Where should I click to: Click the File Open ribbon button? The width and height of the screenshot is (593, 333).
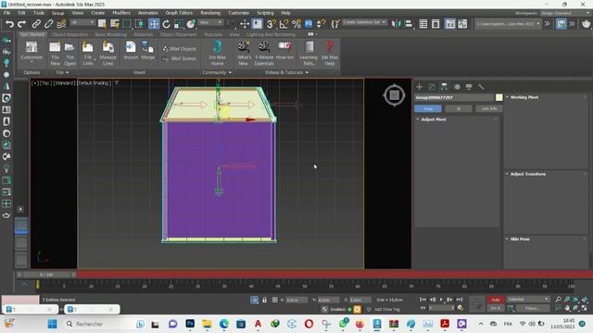[x=70, y=54]
